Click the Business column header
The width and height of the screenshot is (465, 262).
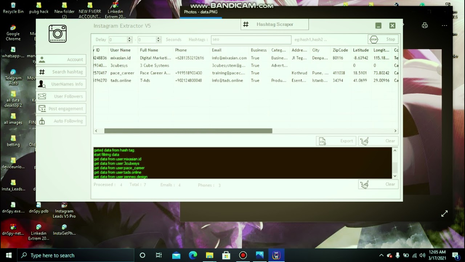[259, 50]
